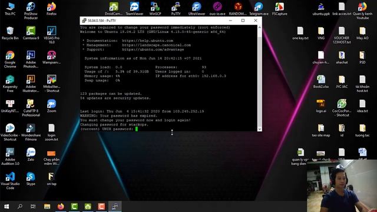Launch CuteFTP 8 Professional
377x212 pixels.
click(31, 108)
